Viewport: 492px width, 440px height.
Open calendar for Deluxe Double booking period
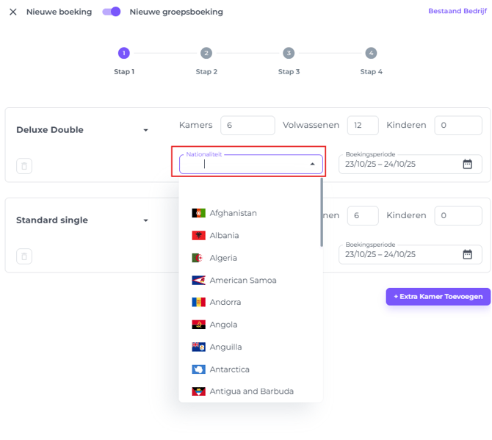coord(467,165)
